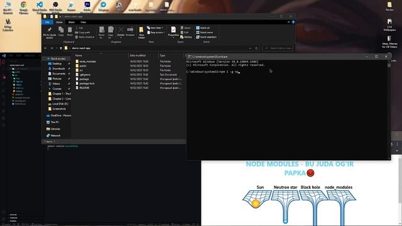Open Visual Studio Code desktop icon
The width and height of the screenshot is (402, 226).
pyautogui.click(x=40, y=8)
